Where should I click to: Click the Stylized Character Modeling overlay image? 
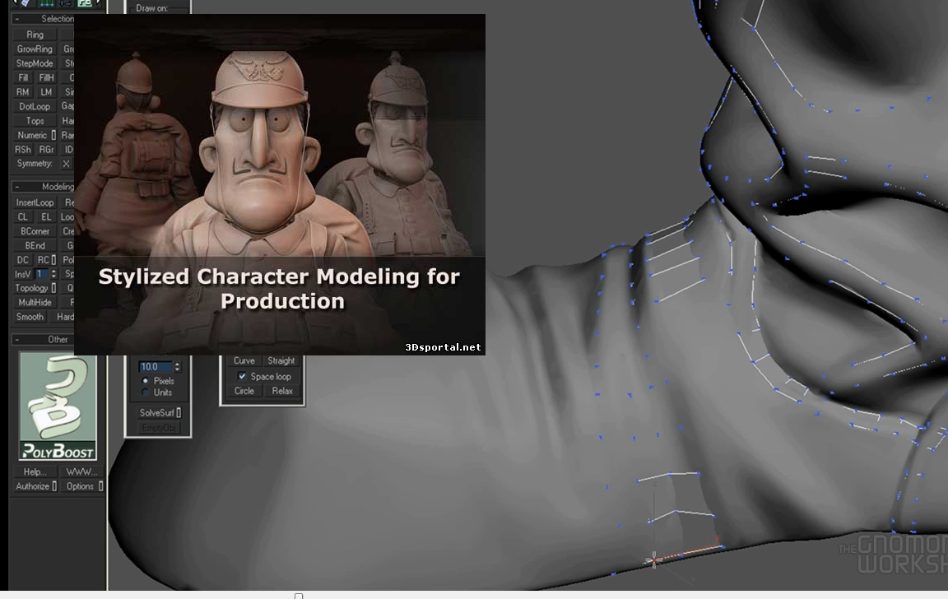pyautogui.click(x=279, y=184)
